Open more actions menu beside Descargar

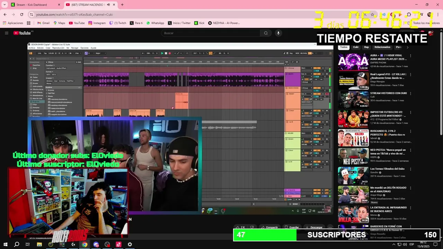(330, 227)
